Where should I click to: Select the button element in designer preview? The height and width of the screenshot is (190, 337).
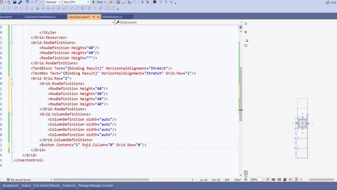(x=302, y=123)
